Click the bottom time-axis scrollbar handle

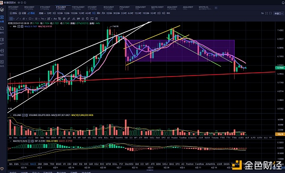click(150, 170)
